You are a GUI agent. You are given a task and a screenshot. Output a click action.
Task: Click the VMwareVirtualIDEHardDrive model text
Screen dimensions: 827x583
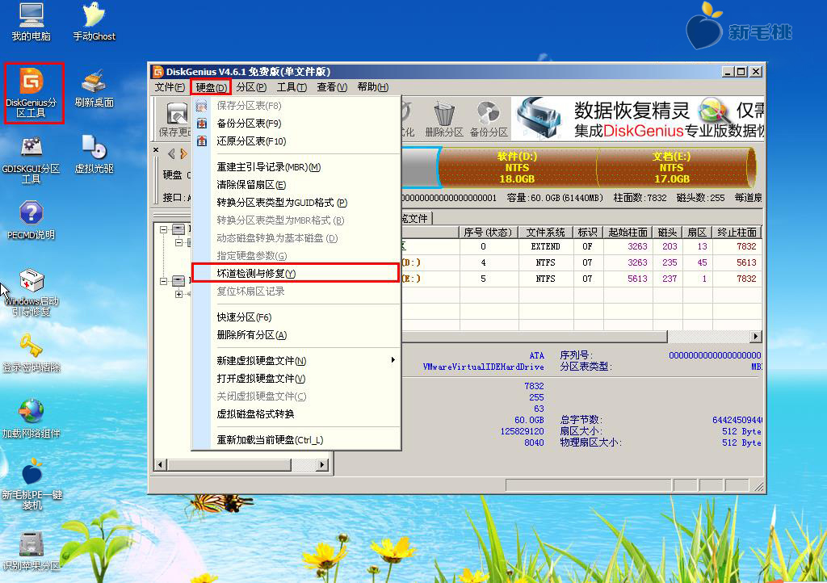pos(483,367)
